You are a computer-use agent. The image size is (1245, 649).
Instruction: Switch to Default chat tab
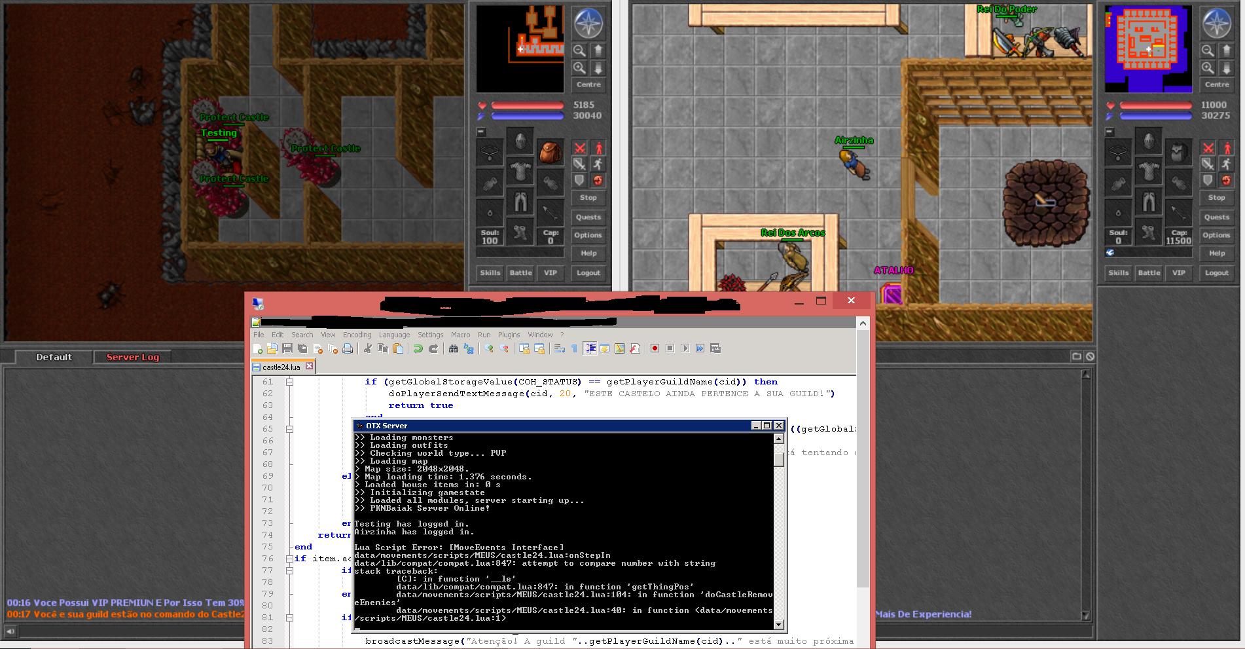point(54,357)
